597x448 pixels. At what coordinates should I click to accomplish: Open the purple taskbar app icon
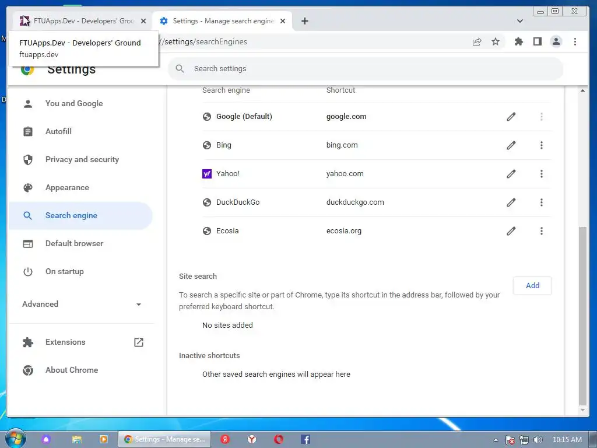click(46, 439)
